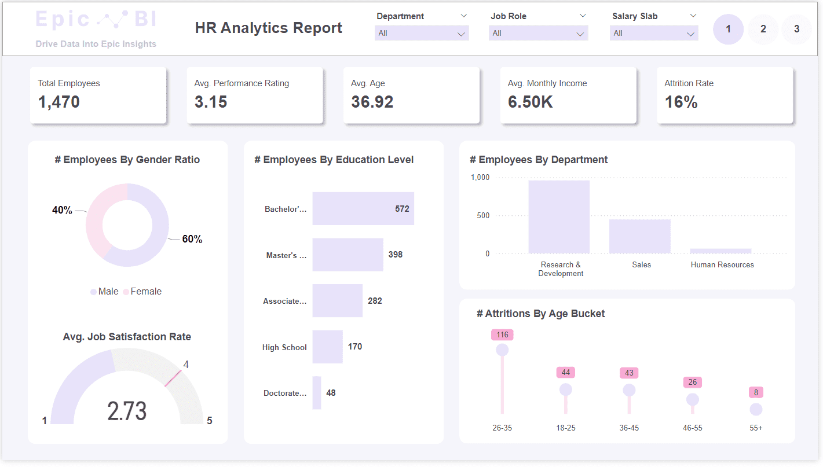Click the Female legend marker
823x467 pixels.
coord(126,292)
